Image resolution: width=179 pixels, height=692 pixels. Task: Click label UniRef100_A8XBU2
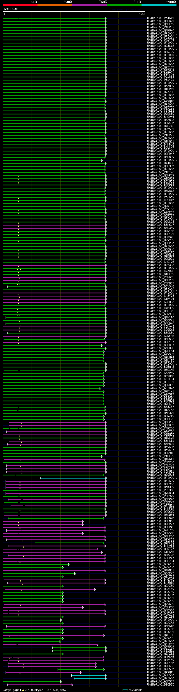tap(161, 120)
